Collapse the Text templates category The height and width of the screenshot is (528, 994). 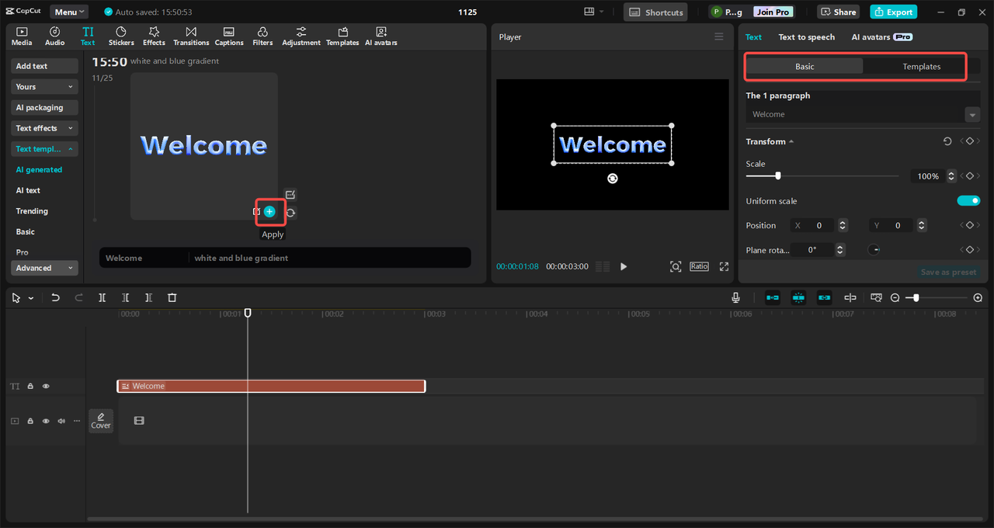(45, 149)
